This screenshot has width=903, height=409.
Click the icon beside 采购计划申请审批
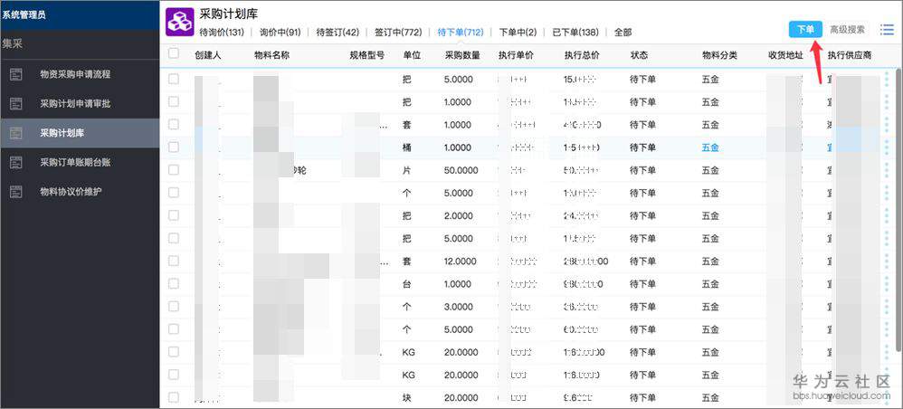tap(16, 104)
